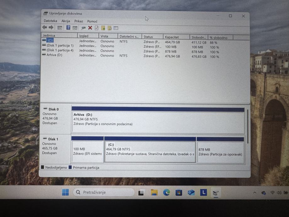Click the red X delete toolbar icon

pos(90,28)
